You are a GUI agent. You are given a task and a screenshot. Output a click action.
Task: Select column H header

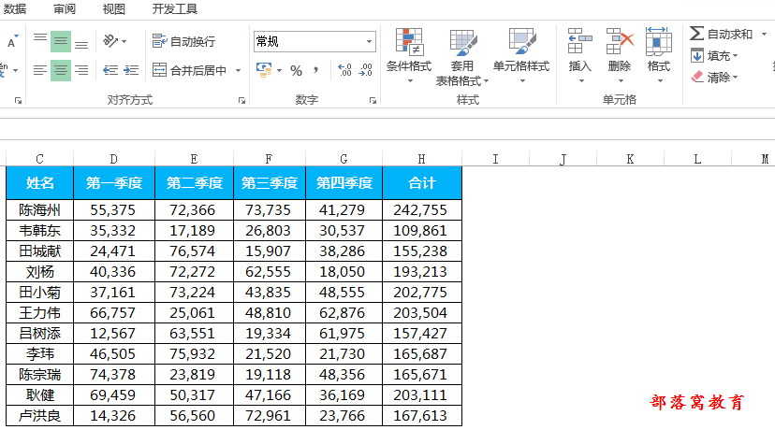pos(421,159)
